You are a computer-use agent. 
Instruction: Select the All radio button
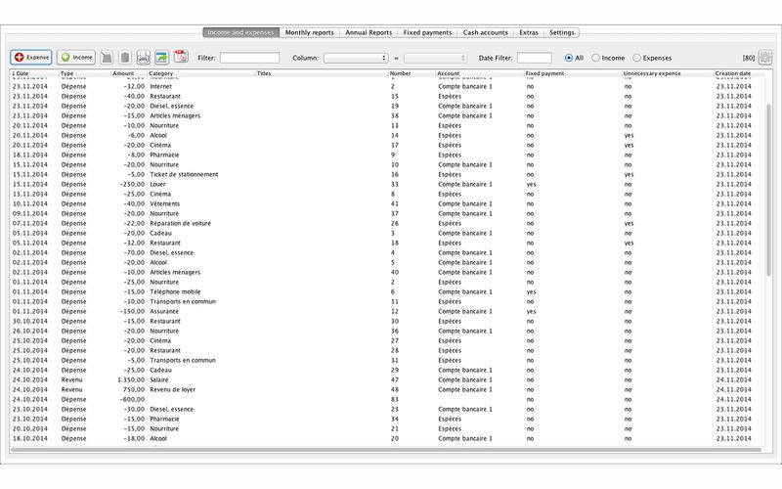(569, 58)
